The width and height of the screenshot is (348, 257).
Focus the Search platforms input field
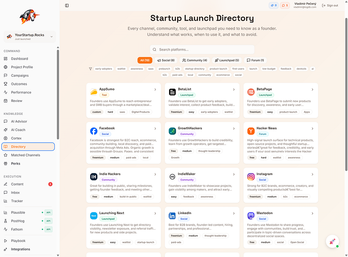pos(202,50)
